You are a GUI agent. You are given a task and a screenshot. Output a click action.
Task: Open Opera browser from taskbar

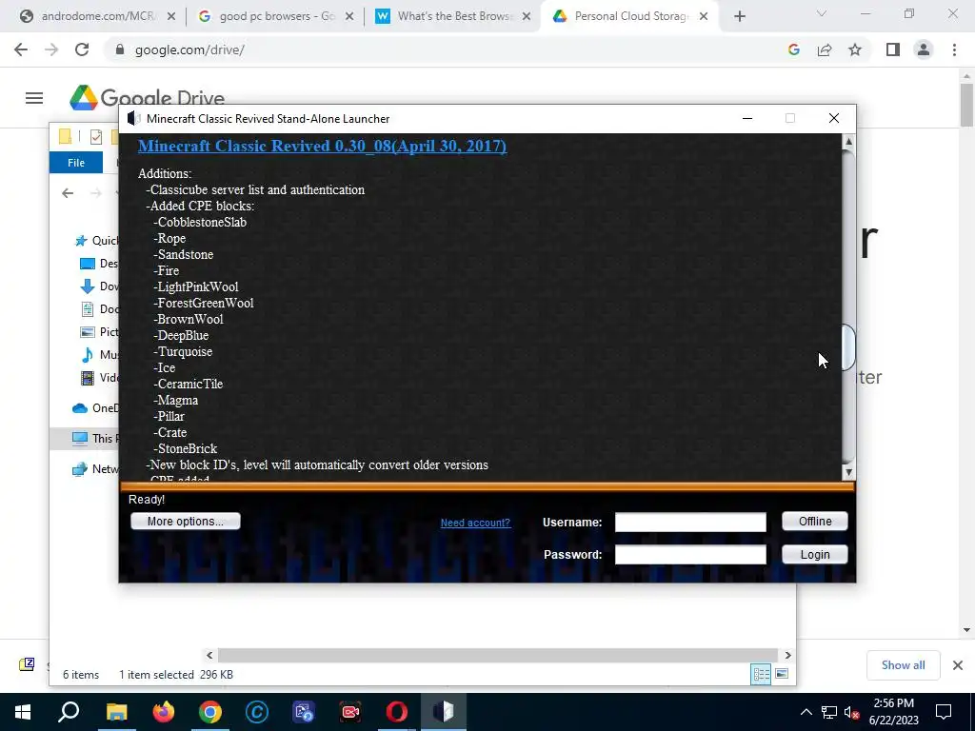click(x=397, y=712)
